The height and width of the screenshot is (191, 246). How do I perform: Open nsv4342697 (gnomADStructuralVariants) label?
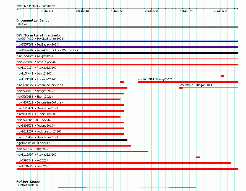tap(47, 50)
